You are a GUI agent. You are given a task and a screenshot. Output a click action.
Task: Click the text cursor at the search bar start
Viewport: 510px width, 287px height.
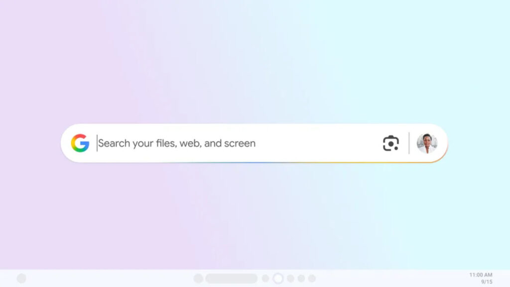(97, 143)
